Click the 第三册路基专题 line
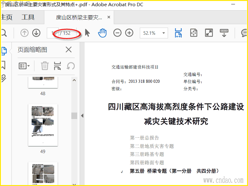Viewport: 248px width, 186px height. pyautogui.click(x=147, y=154)
